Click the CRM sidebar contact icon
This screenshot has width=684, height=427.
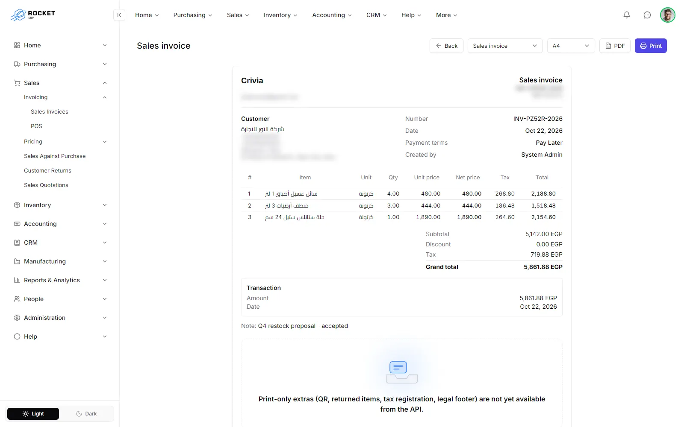[x=17, y=243]
